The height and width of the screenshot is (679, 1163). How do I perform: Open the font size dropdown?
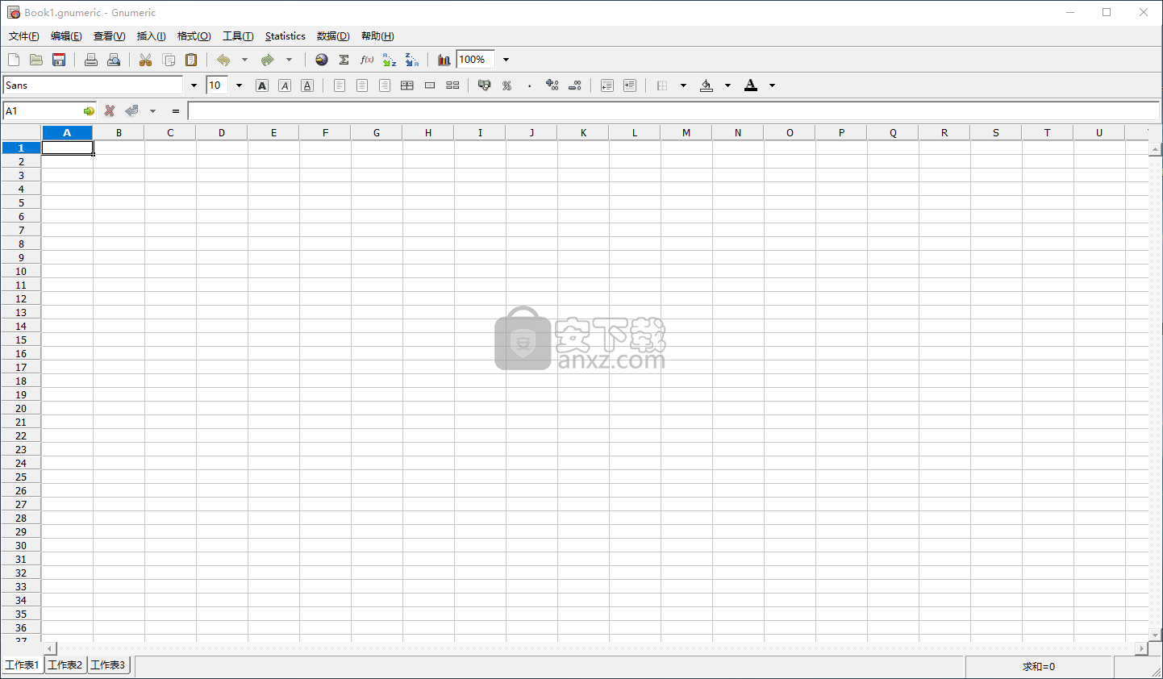239,85
